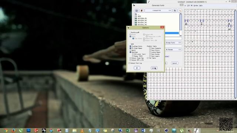This screenshot has width=237, height=133.
Task: Enable Output Glyph Map checkbox
Action: point(130,58)
